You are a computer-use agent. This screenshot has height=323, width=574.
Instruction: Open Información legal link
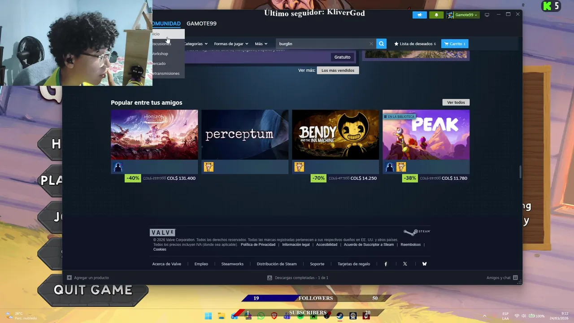(x=296, y=244)
